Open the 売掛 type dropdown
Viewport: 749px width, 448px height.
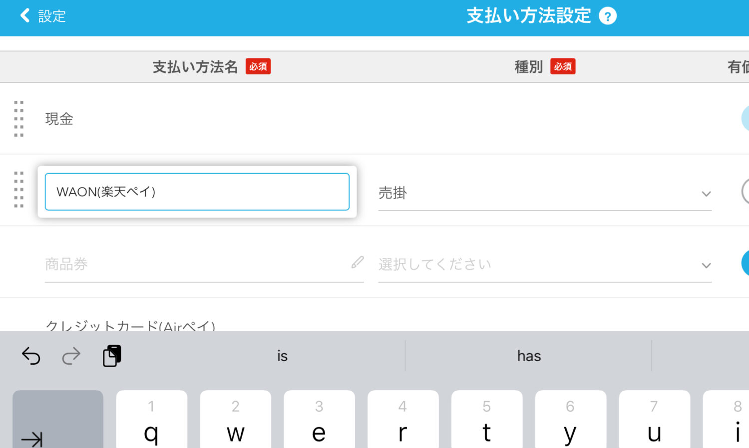click(x=545, y=194)
